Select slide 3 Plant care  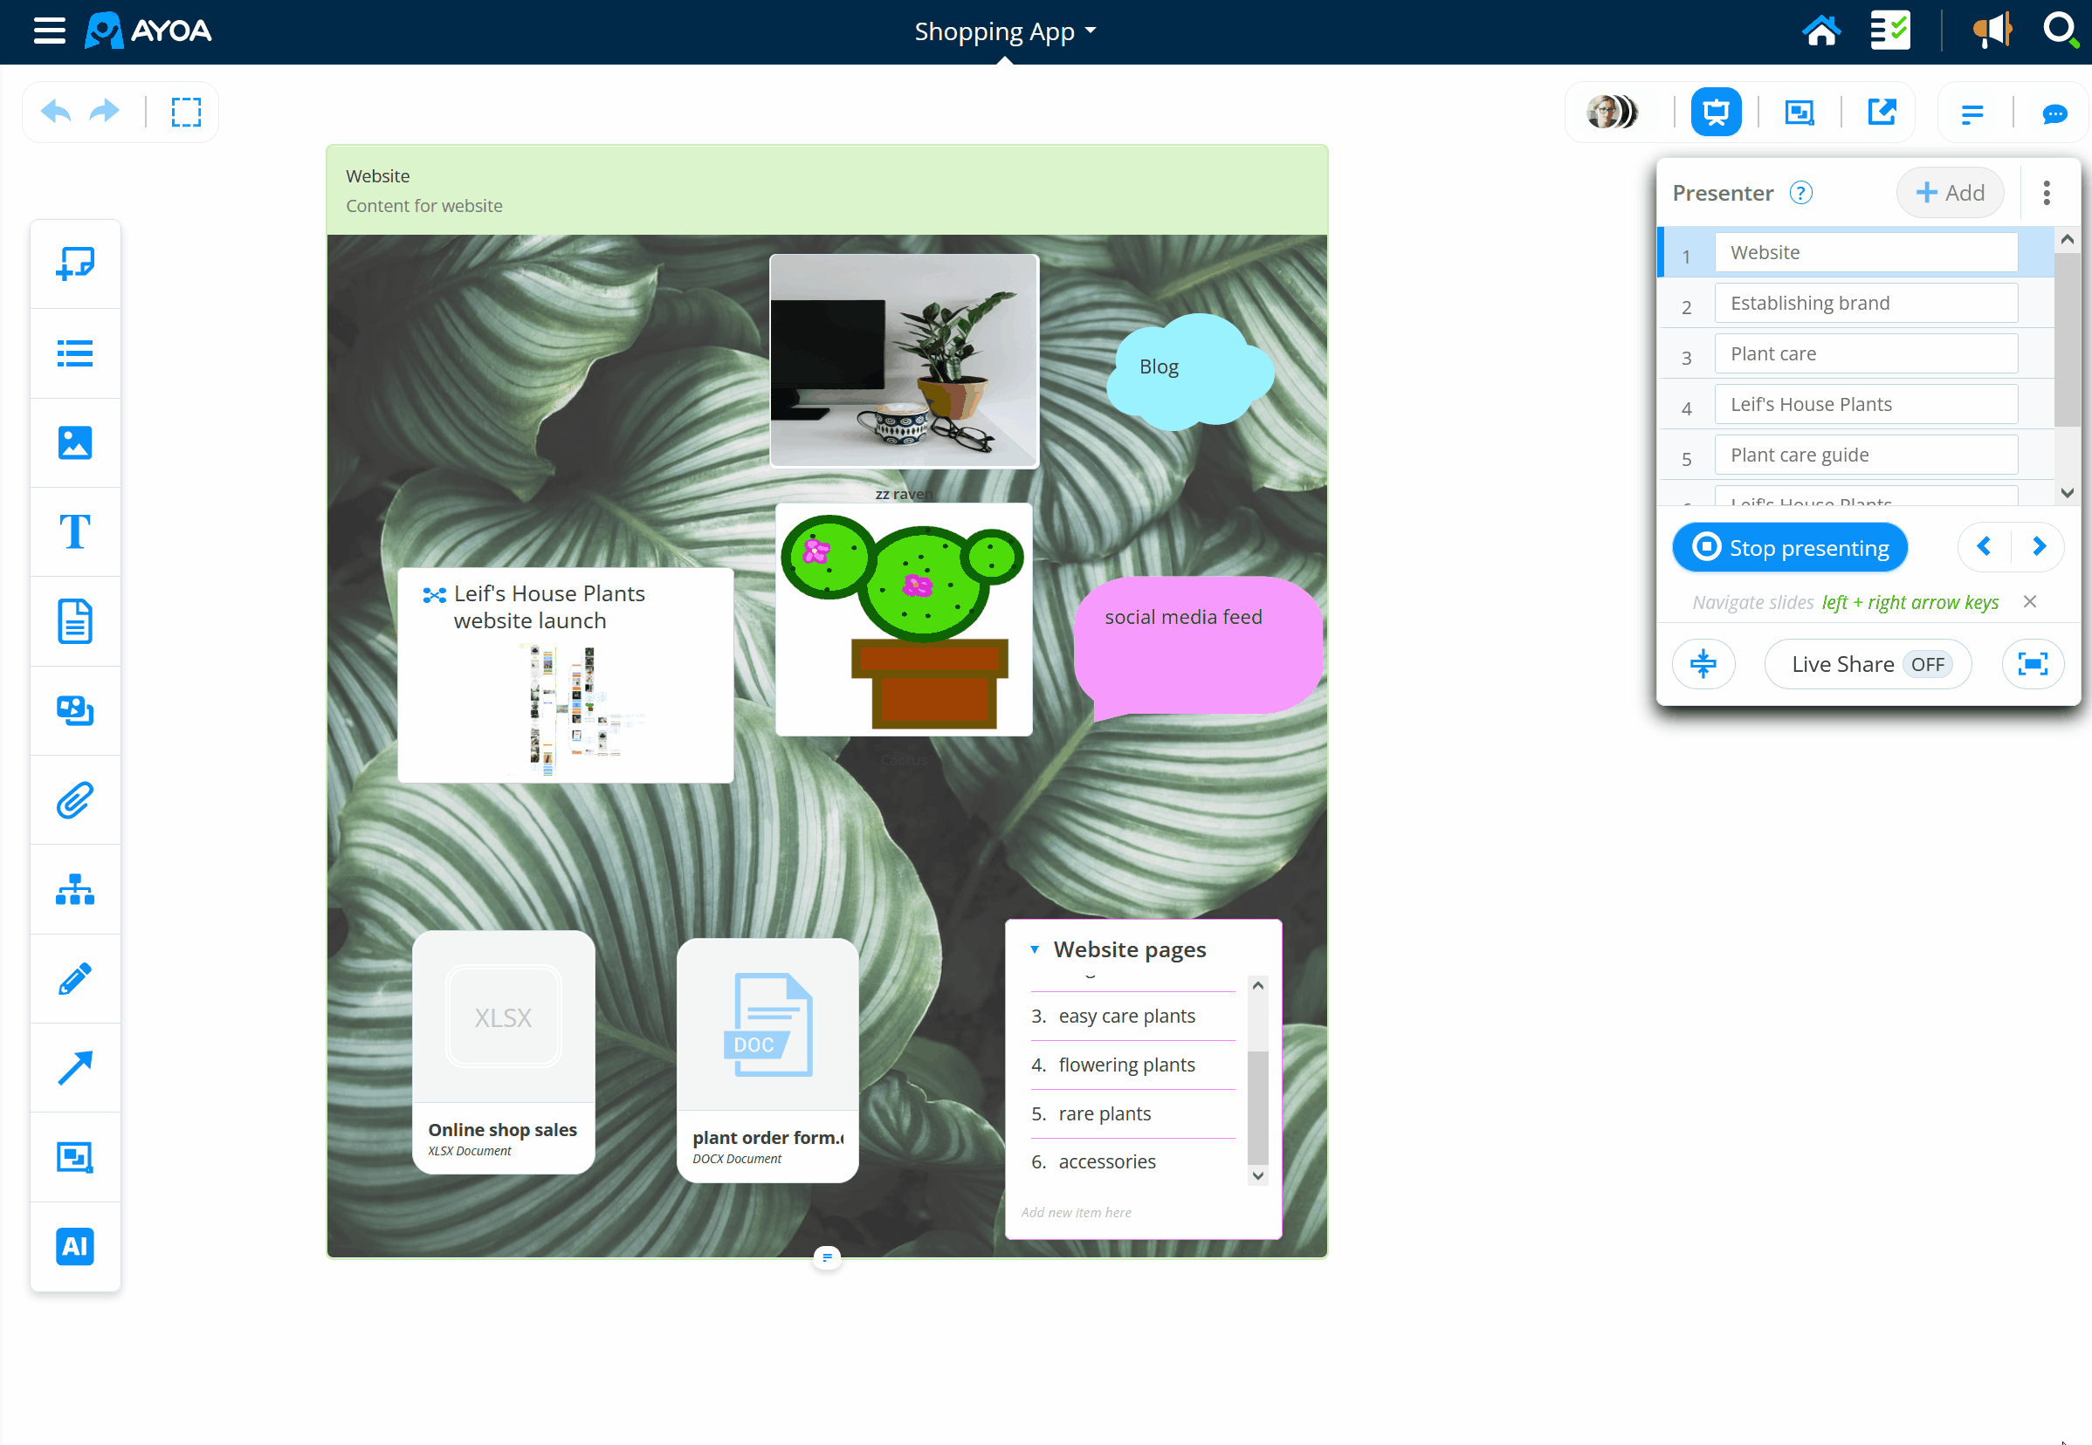1865,353
